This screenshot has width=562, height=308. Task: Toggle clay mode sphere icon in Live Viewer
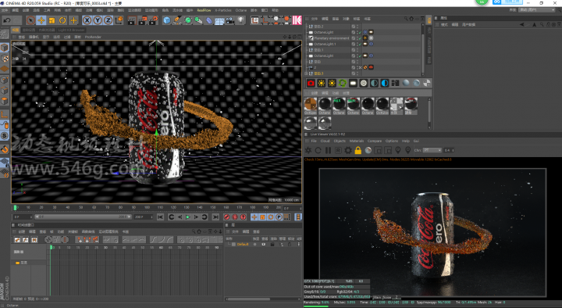coord(368,150)
